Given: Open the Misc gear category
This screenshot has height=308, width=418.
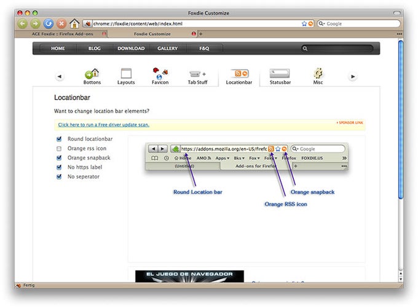Looking at the screenshot, I should point(318,76).
